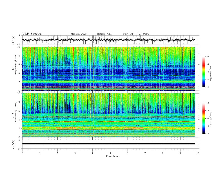This screenshot has width=223, height=172.
Task: Click the ch.2 frequency tick "4"
Action: click(x=20, y=120)
